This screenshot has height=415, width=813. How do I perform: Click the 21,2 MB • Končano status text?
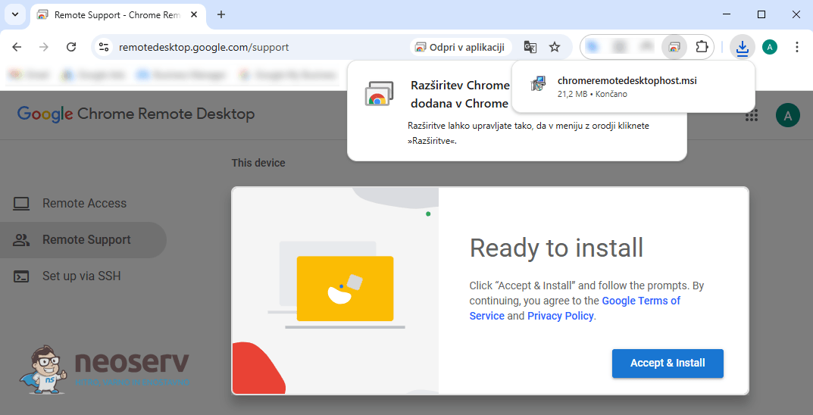click(592, 95)
